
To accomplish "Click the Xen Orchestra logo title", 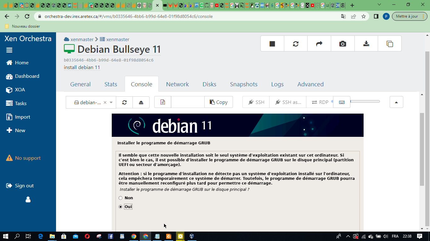I will (x=28, y=39).
